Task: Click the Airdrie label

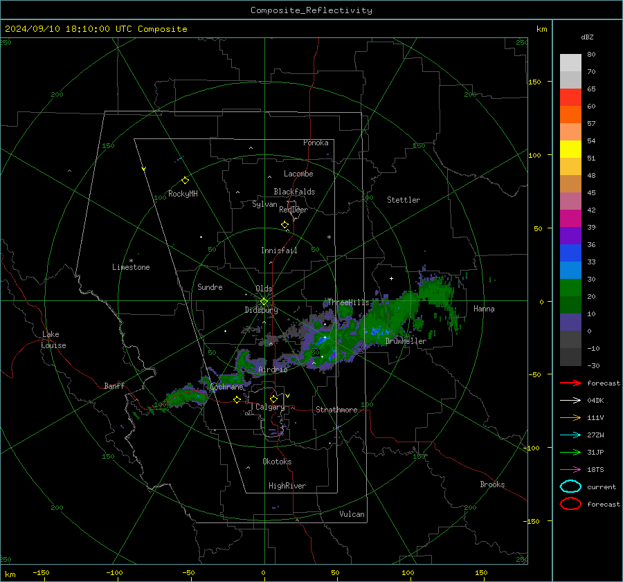Action: pos(273,370)
